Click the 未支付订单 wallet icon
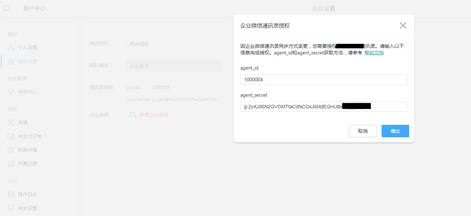This screenshot has height=216, width=471. [11, 136]
